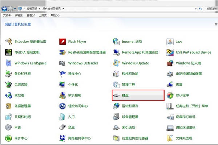Image resolution: width=218 pixels, height=145 pixels.
Task: Open the 电源选项 icon
Action: tap(9, 84)
